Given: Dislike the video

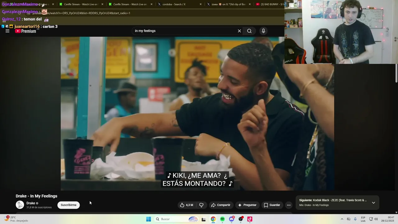Looking at the screenshot, I should pos(201,205).
